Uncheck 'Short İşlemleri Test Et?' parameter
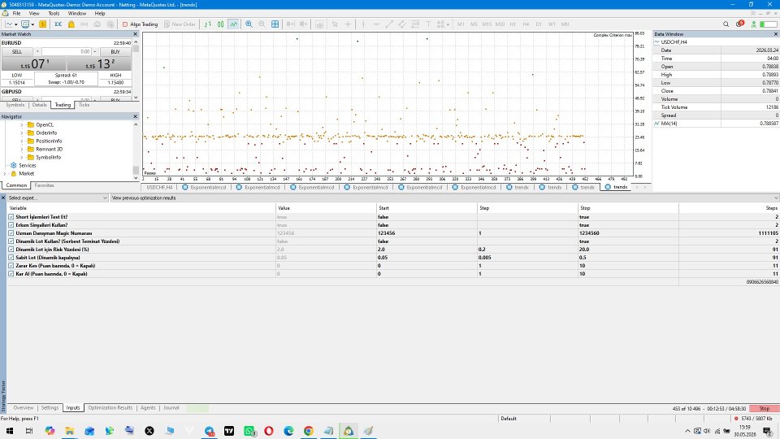Screen dimensions: 780x439 click(11, 217)
